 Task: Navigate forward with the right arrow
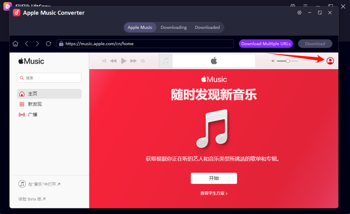click(37, 44)
